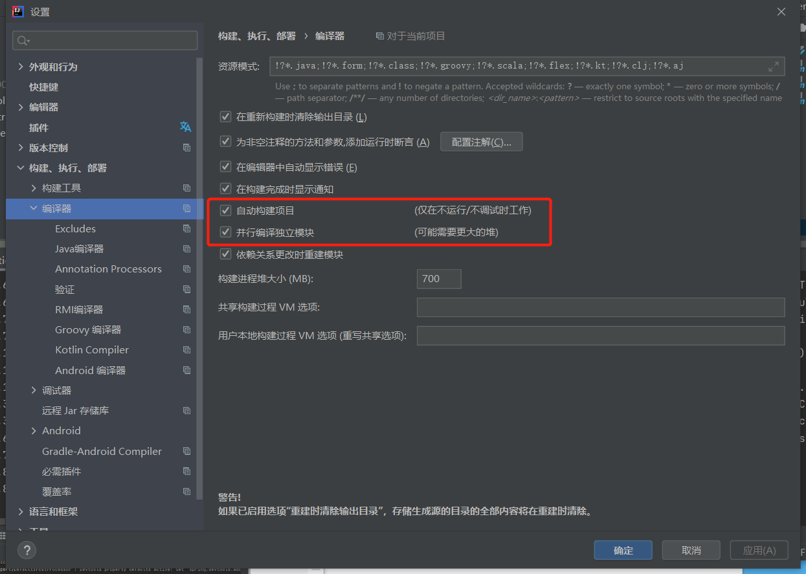Click the project-level icon beside 远程 Jar 存储库
Screen dimensions: 806x574
[x=186, y=410]
